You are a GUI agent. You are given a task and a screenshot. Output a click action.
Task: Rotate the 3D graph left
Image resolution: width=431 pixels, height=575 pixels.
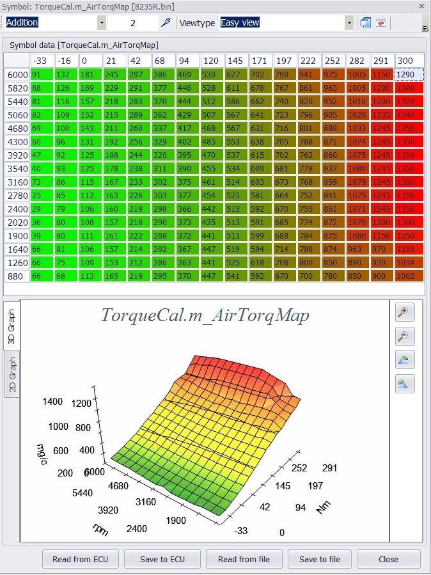tap(405, 360)
